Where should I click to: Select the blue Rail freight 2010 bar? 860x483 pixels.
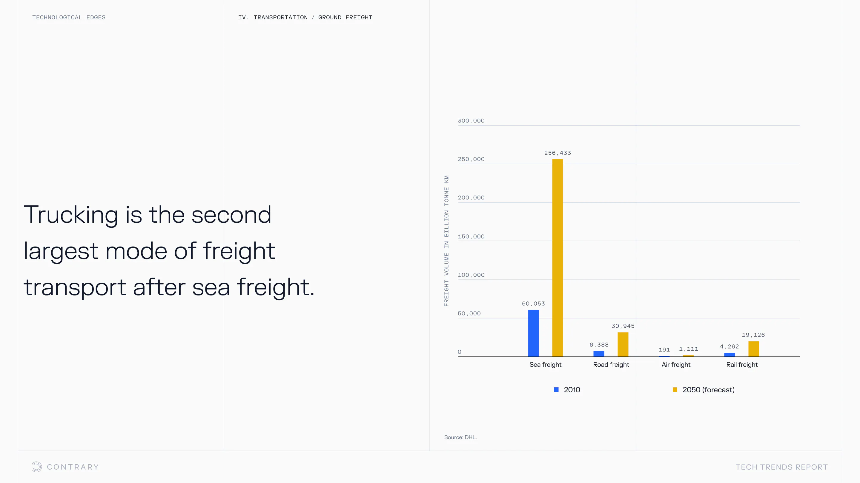click(x=730, y=354)
